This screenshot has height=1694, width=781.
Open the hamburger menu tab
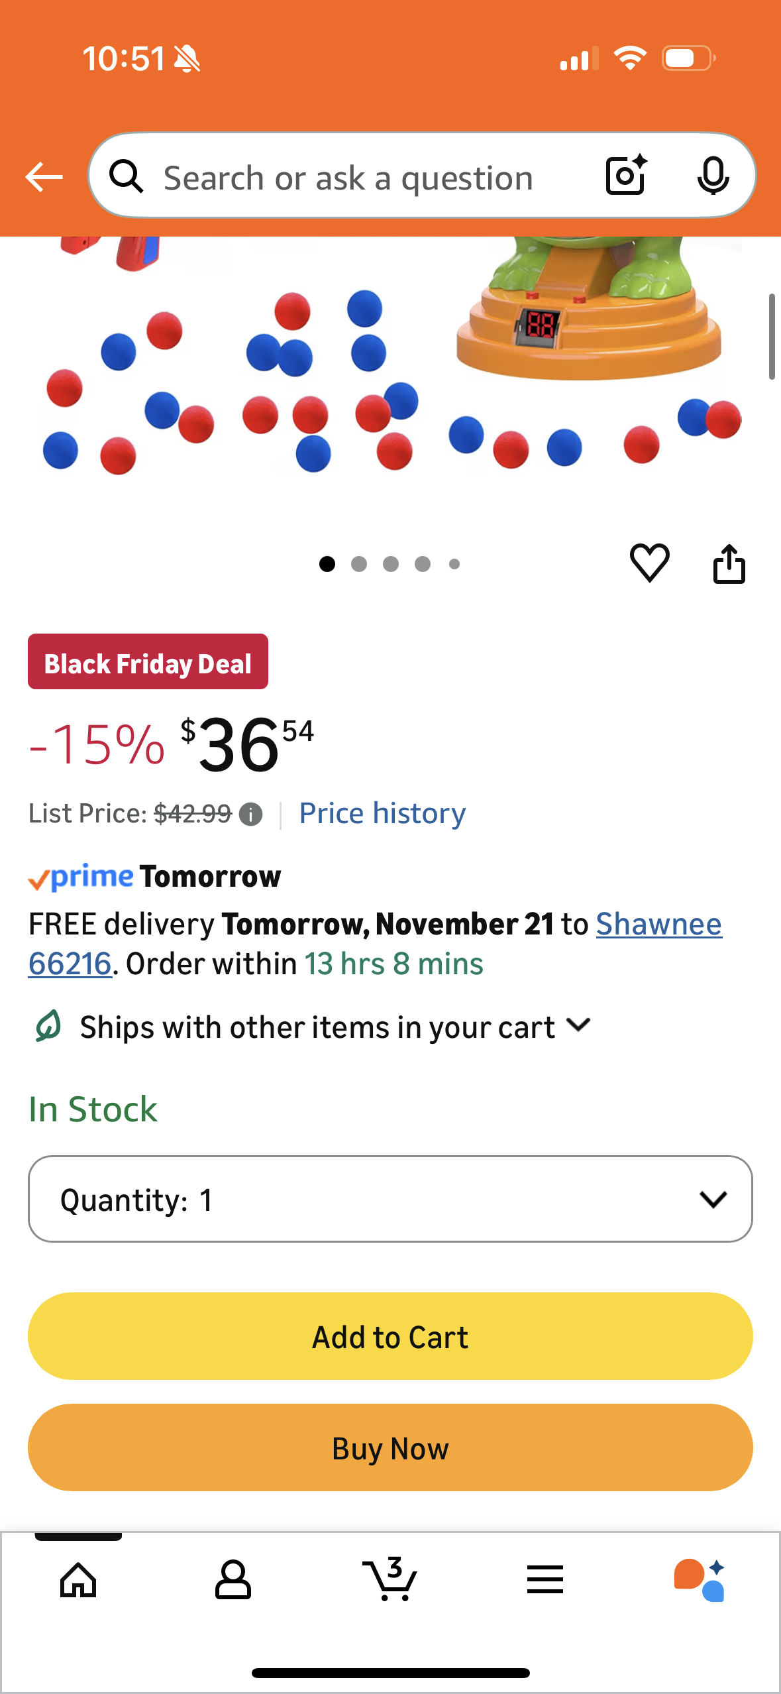coord(545,1580)
